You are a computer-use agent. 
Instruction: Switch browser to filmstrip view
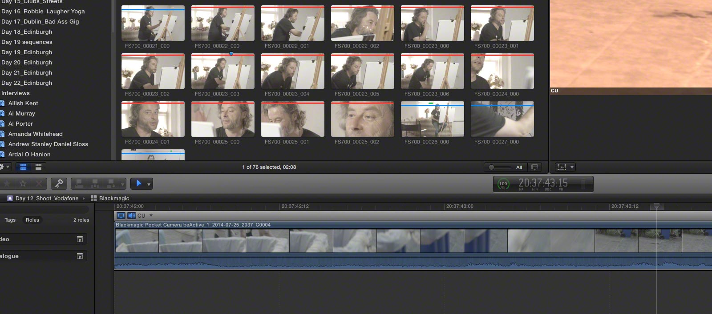23,167
